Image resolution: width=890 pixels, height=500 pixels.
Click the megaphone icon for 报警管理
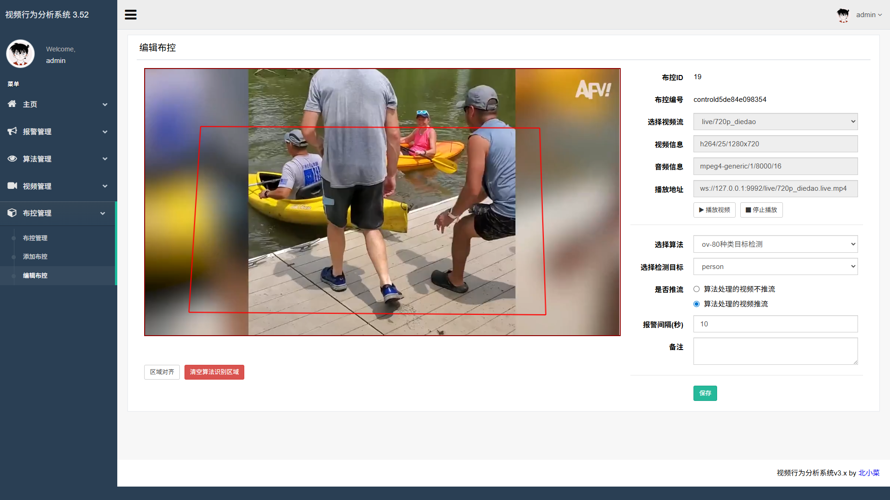(x=12, y=131)
